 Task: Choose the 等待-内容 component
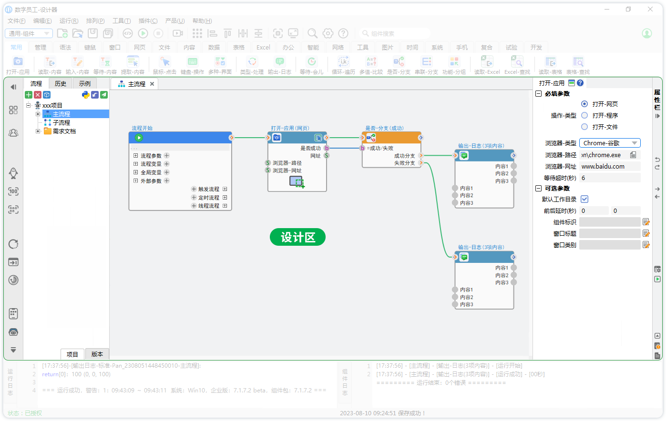[x=105, y=65]
